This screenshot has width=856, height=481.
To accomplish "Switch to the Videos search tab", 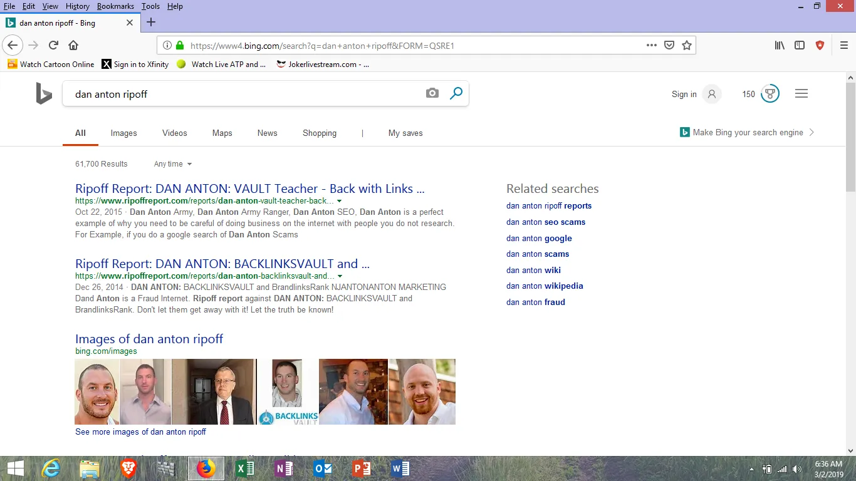I will (x=175, y=133).
